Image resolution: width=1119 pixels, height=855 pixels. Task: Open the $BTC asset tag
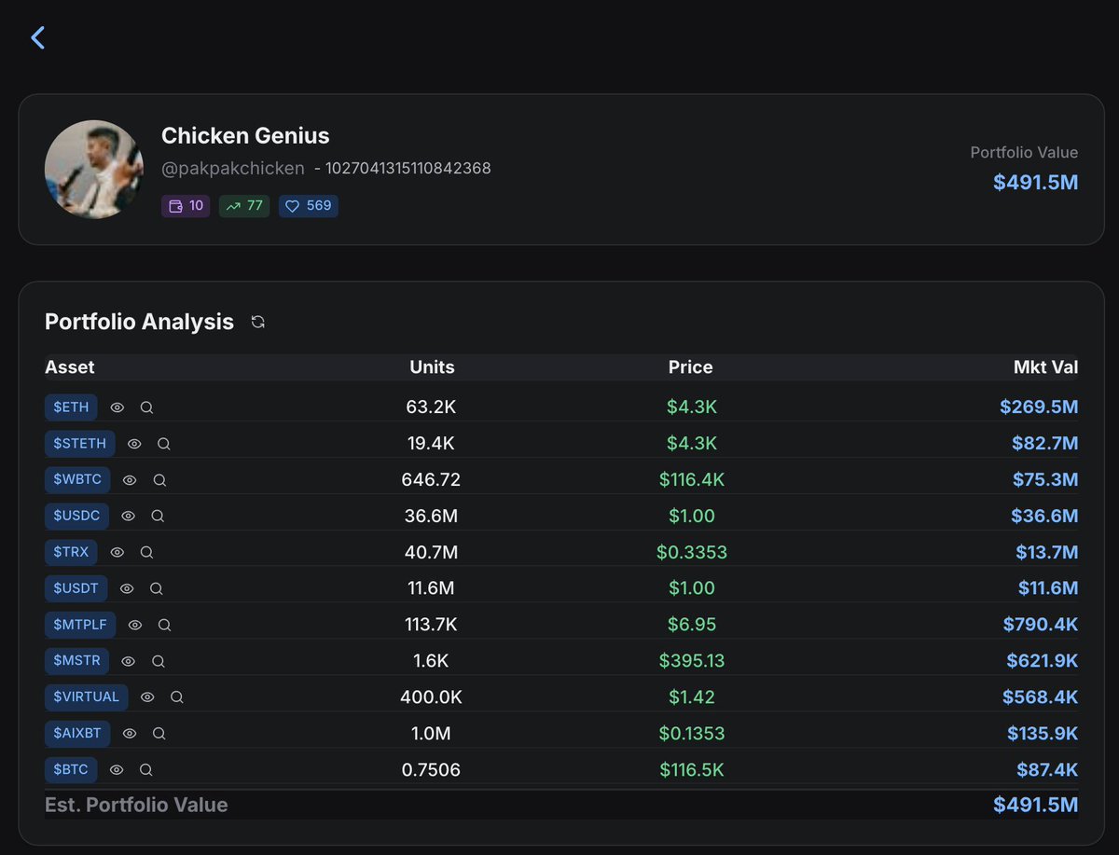[x=71, y=769]
